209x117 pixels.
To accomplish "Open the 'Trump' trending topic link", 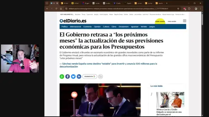I will [84, 14].
